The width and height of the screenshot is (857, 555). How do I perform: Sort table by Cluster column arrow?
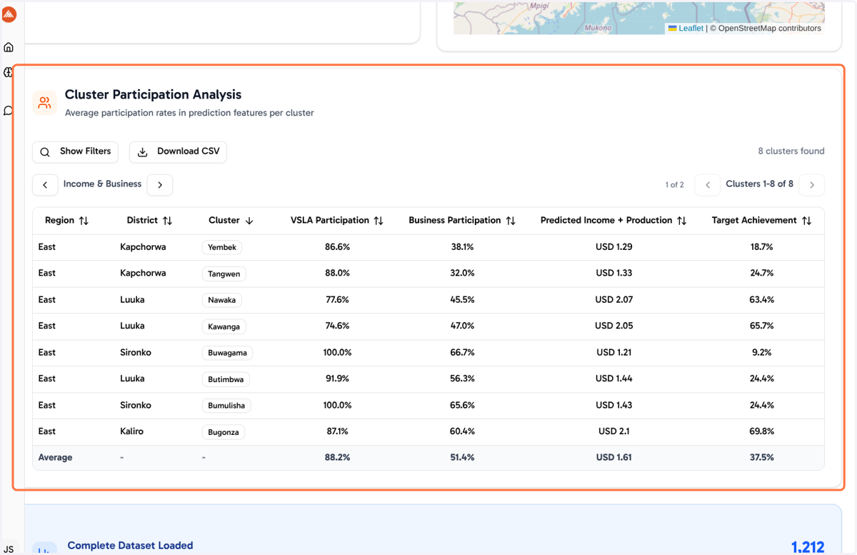(x=249, y=221)
